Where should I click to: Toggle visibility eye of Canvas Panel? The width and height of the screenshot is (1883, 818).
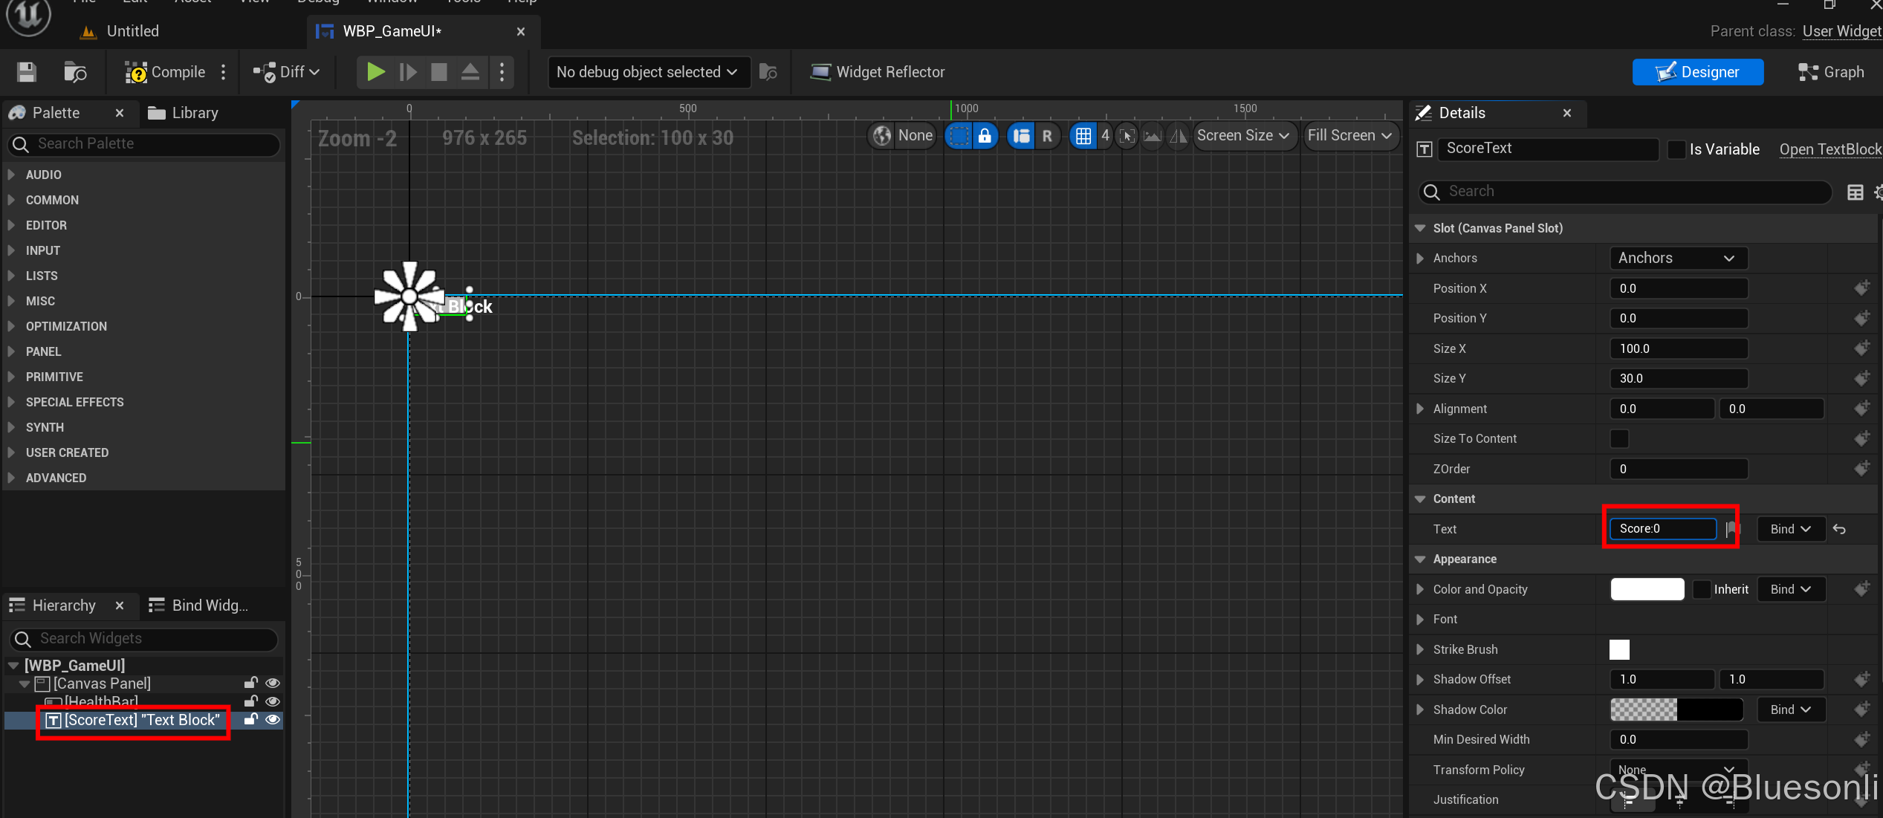273,684
